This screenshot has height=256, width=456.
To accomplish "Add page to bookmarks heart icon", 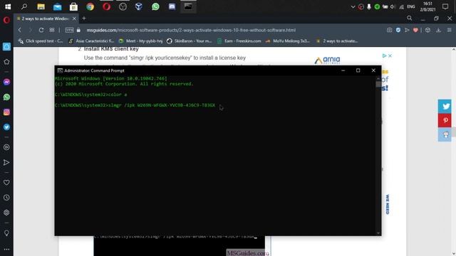I will point(415,30).
